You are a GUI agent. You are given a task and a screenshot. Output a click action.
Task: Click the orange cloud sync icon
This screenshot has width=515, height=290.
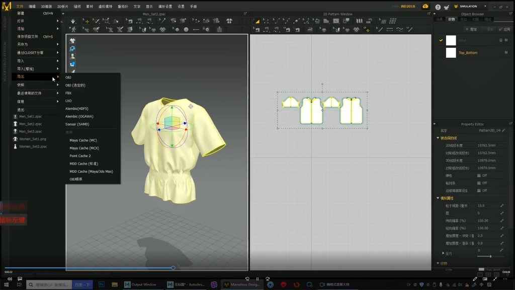click(x=425, y=7)
